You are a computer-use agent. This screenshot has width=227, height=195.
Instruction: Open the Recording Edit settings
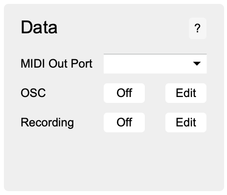coord(186,122)
